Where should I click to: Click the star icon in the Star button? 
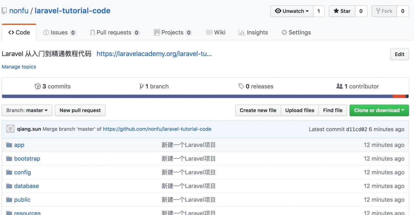[x=336, y=11]
